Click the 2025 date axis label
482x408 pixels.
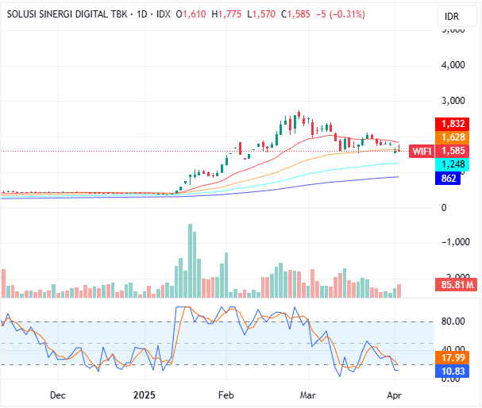[x=145, y=395]
